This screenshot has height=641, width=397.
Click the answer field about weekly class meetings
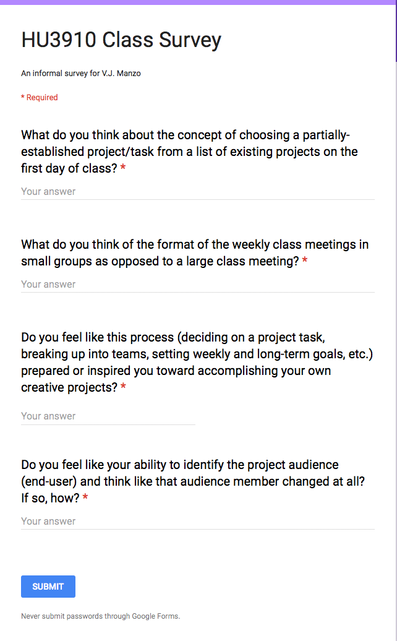[x=198, y=284]
